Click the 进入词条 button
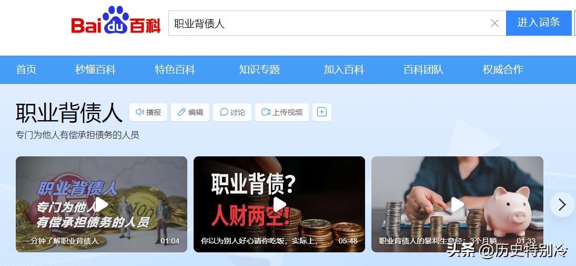Screen dimensions: 576x266 pos(539,23)
